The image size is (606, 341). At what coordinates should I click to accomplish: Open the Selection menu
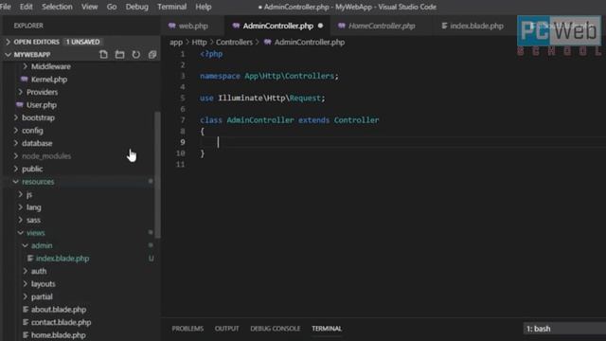[x=57, y=7]
